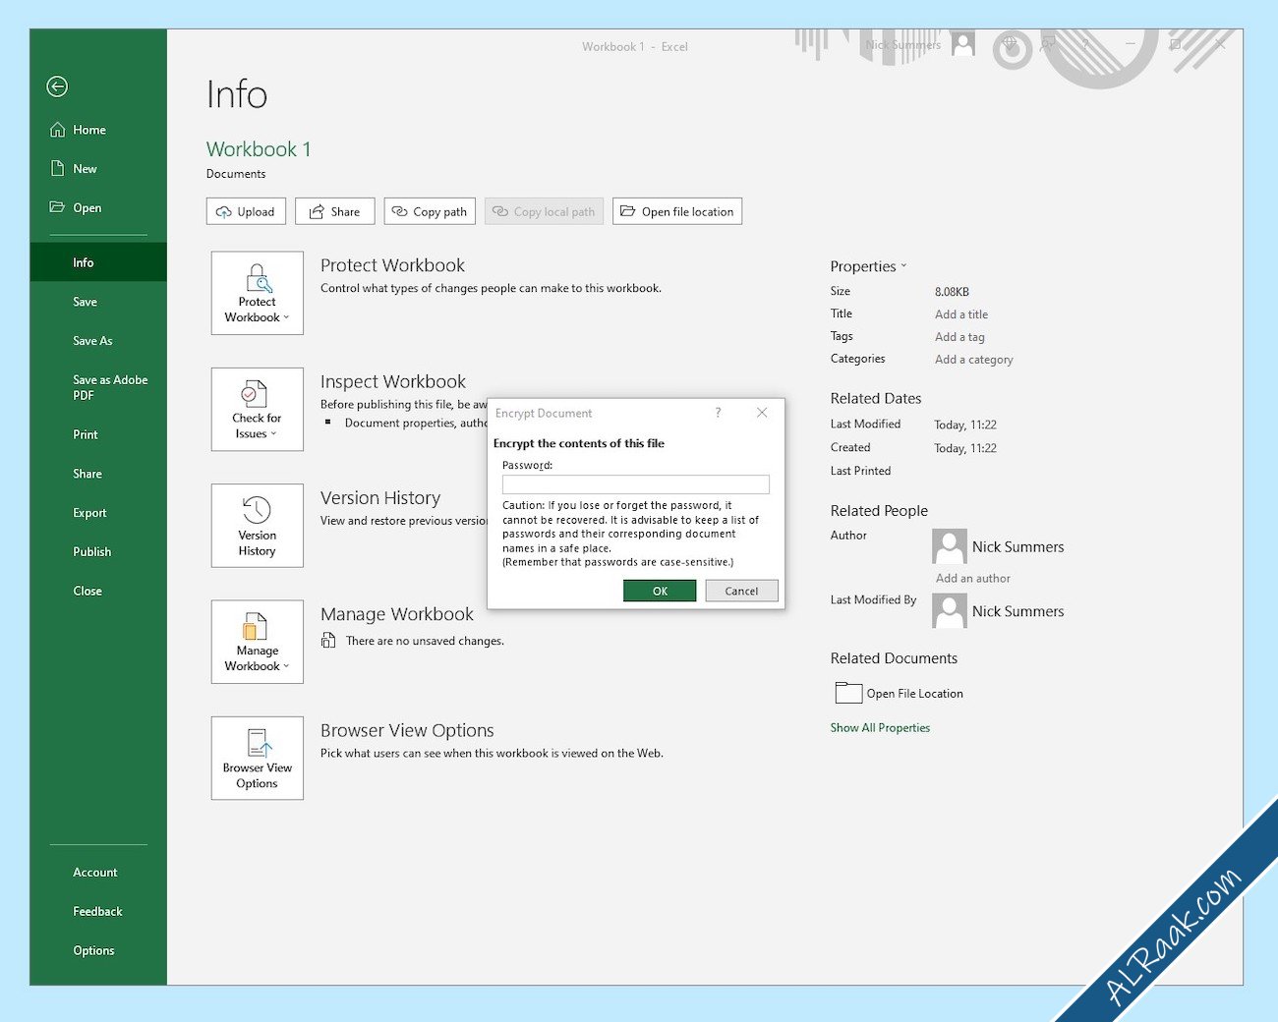This screenshot has width=1278, height=1022.
Task: Click the 8.08KB size value
Action: point(952,292)
